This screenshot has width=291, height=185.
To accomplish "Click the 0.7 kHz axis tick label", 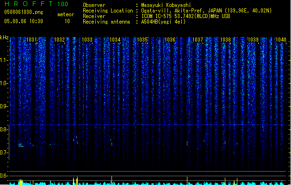I will [4, 153].
